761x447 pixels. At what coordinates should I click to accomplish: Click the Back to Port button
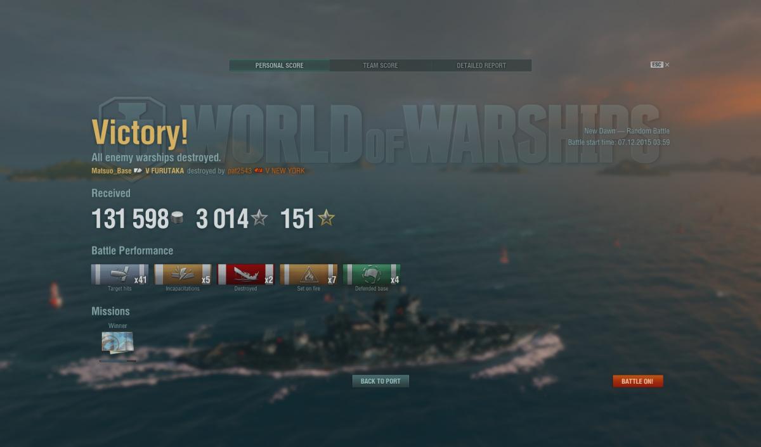click(380, 381)
